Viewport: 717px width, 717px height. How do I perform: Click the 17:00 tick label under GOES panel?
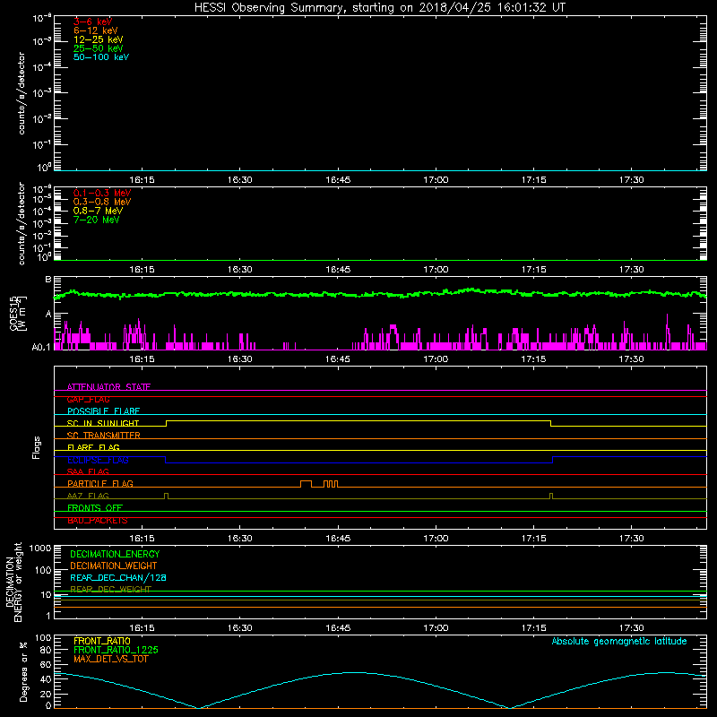point(436,359)
